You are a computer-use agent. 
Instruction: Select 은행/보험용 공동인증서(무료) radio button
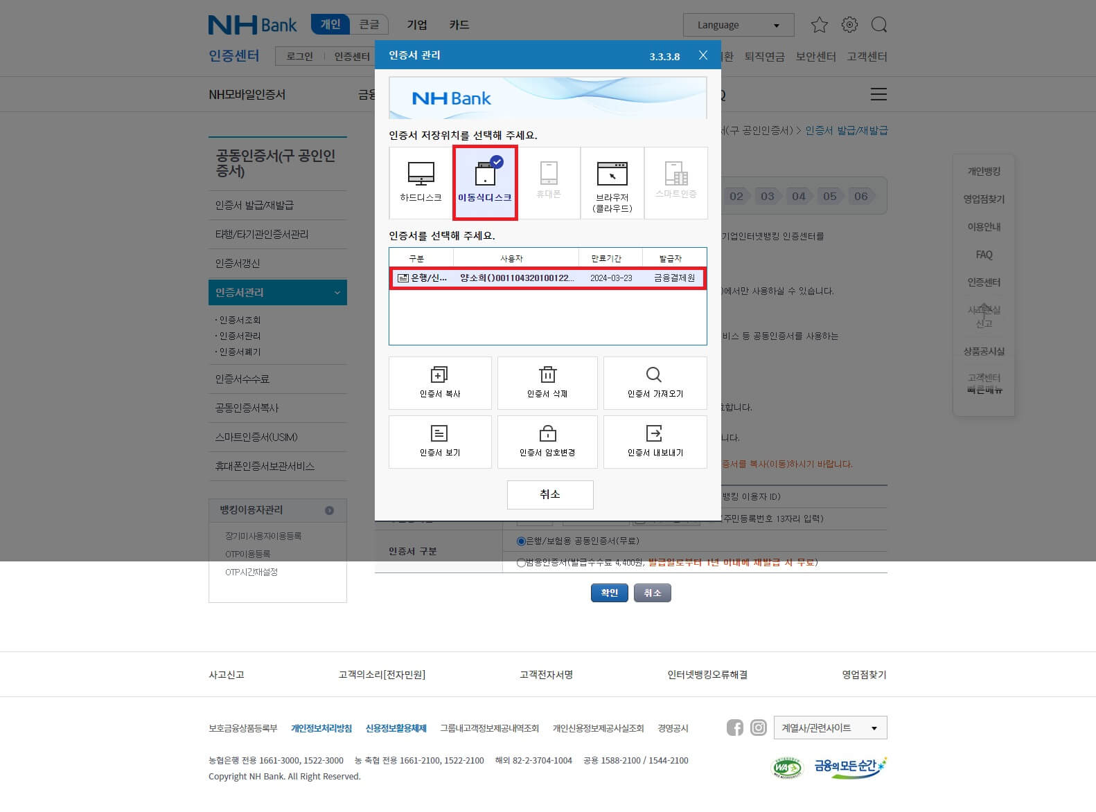[x=521, y=541]
